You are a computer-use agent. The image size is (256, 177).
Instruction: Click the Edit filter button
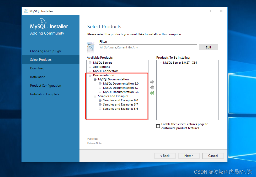tap(209, 47)
